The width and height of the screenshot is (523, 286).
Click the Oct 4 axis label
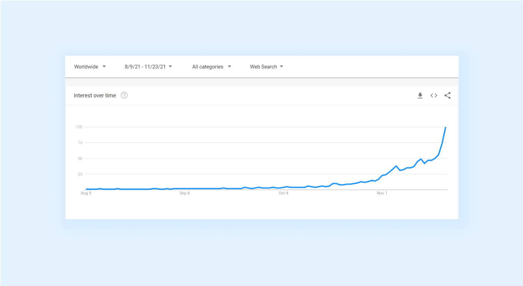click(x=283, y=193)
